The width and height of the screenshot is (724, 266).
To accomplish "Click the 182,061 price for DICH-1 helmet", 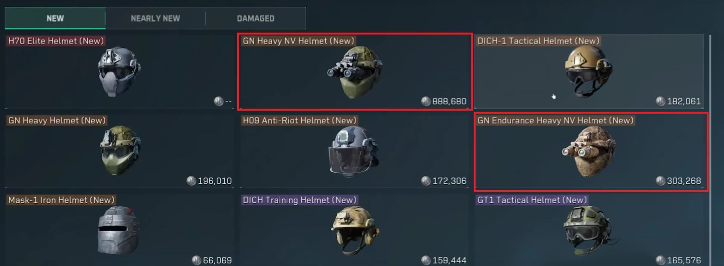I will pos(684,101).
